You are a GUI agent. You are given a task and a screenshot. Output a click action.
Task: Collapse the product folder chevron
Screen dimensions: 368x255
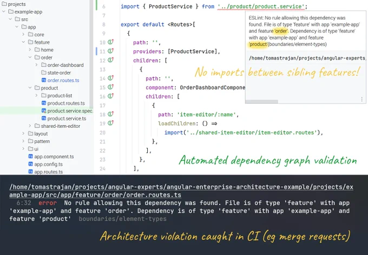[x=30, y=88]
